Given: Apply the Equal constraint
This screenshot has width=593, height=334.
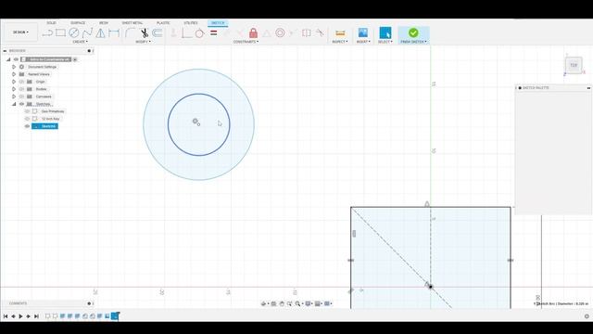Looking at the screenshot, I should pos(214,33).
